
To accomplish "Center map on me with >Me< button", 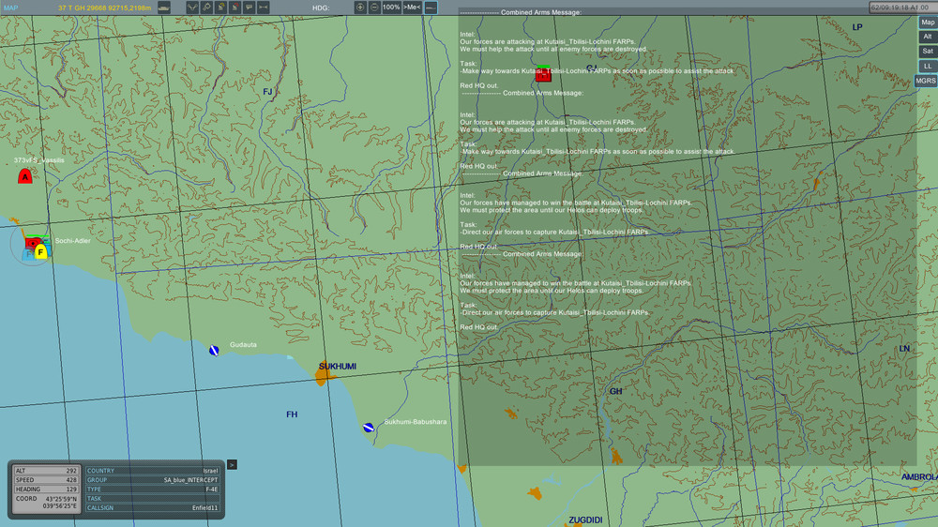I will point(412,8).
